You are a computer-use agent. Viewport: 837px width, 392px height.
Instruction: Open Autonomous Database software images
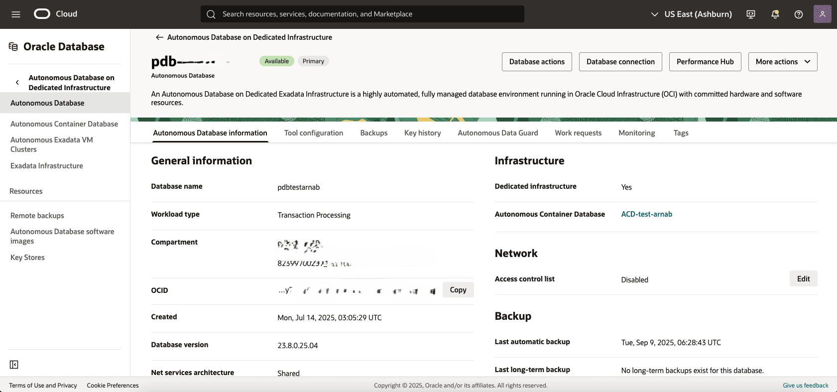click(62, 236)
